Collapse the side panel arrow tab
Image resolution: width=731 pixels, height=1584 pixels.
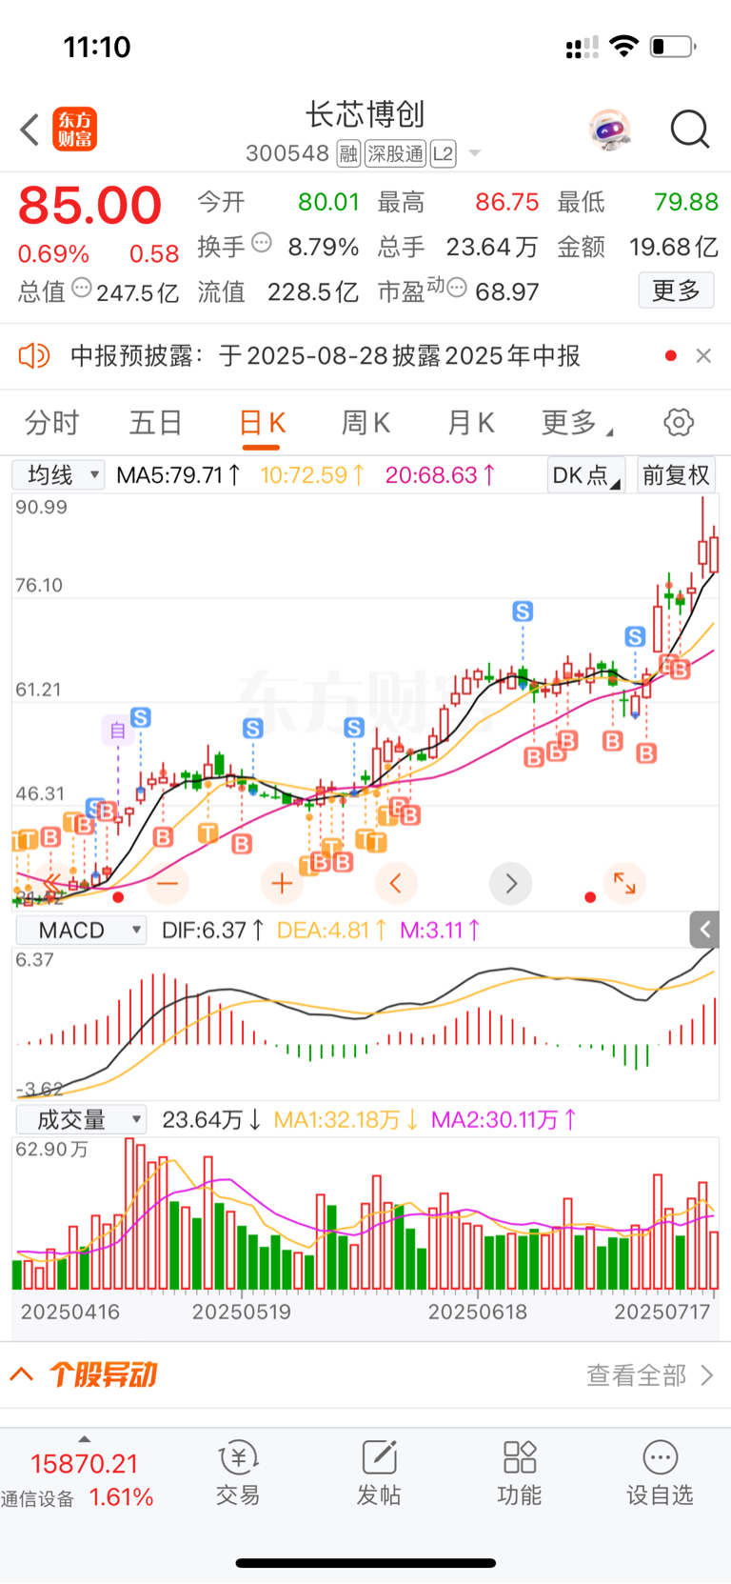(x=704, y=930)
